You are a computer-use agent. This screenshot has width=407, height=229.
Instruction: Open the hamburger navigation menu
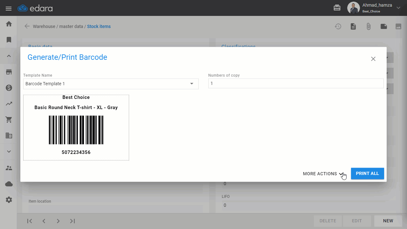click(9, 9)
